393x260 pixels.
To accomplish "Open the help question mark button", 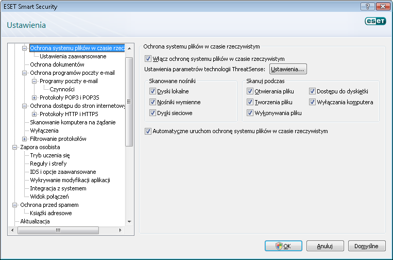I will [x=368, y=7].
